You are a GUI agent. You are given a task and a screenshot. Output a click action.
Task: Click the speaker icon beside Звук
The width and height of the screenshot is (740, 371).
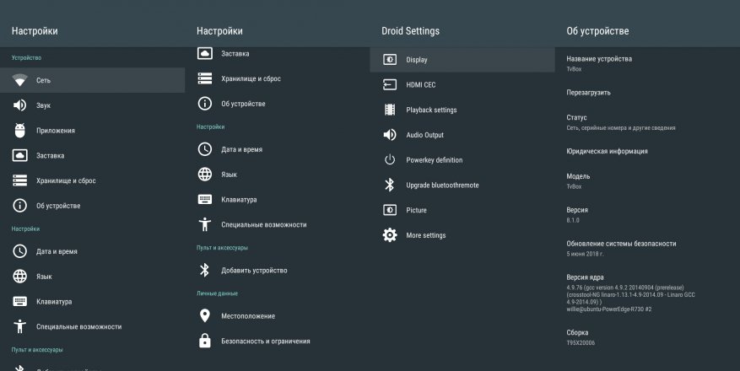point(20,105)
